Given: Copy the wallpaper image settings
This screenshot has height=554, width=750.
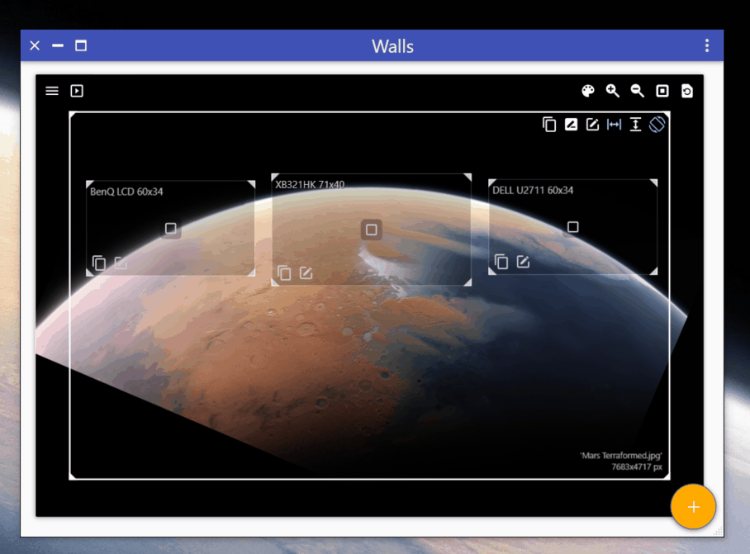Looking at the screenshot, I should pyautogui.click(x=549, y=125).
